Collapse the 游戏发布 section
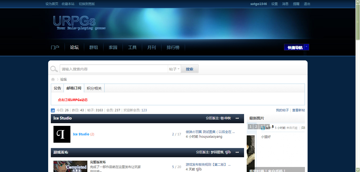This screenshot has height=172, width=360. [237, 152]
